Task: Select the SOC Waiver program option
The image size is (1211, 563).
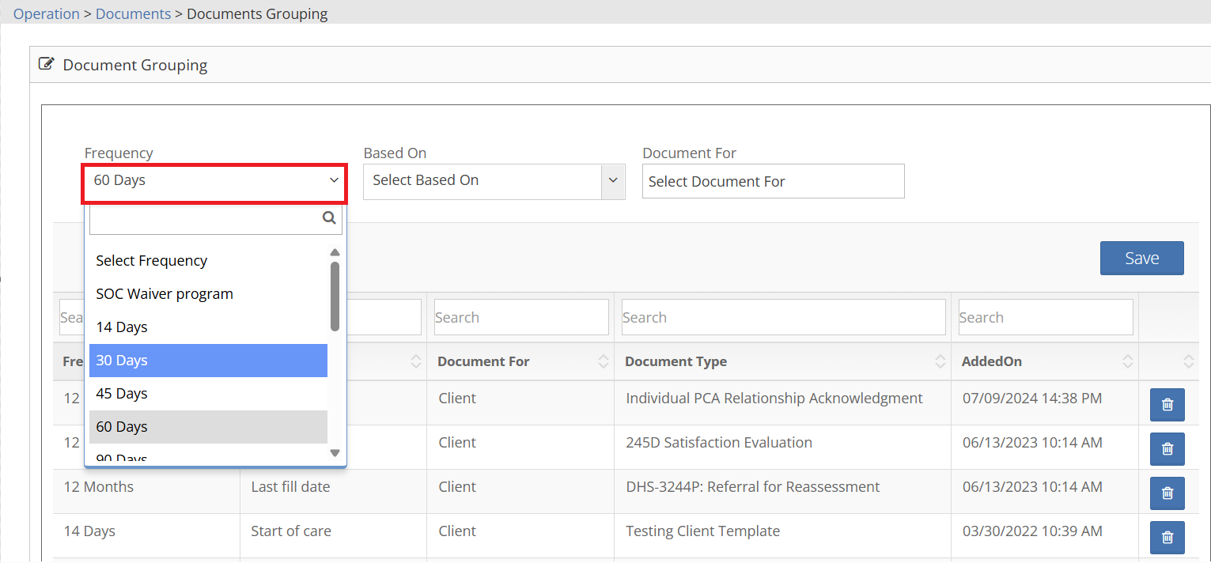Action: [x=208, y=294]
